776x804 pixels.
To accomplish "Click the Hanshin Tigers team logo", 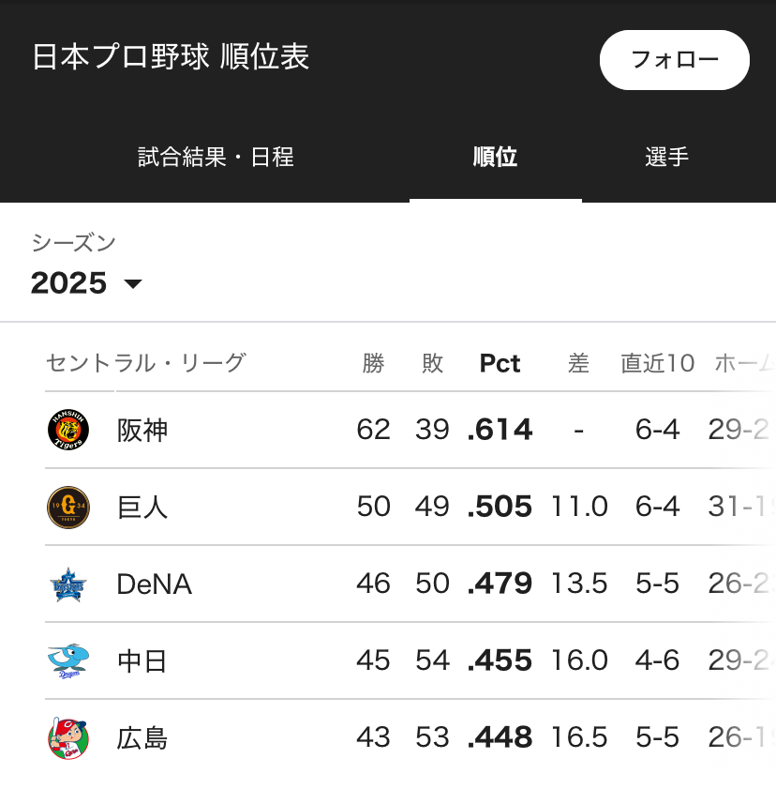I will pyautogui.click(x=68, y=430).
